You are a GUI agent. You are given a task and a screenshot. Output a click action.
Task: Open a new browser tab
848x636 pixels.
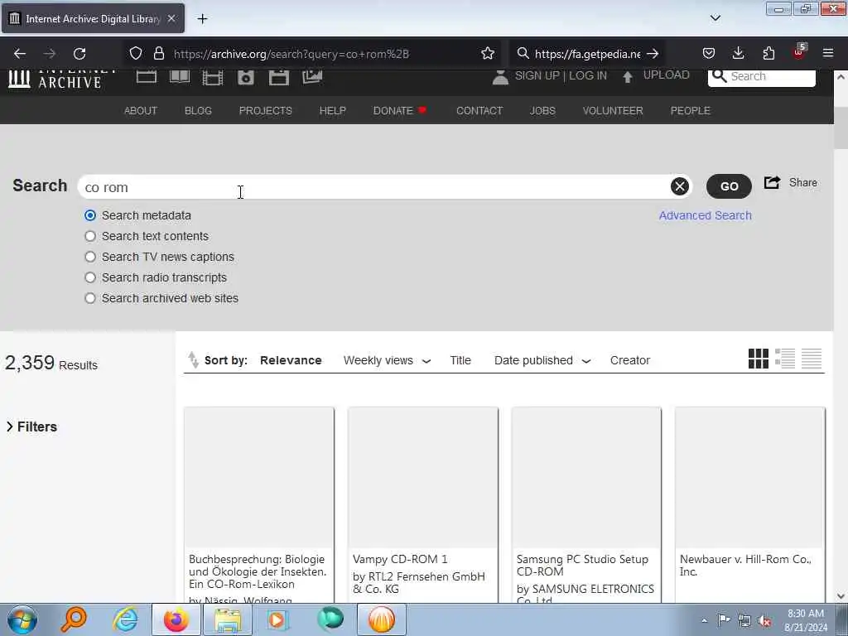pos(202,19)
